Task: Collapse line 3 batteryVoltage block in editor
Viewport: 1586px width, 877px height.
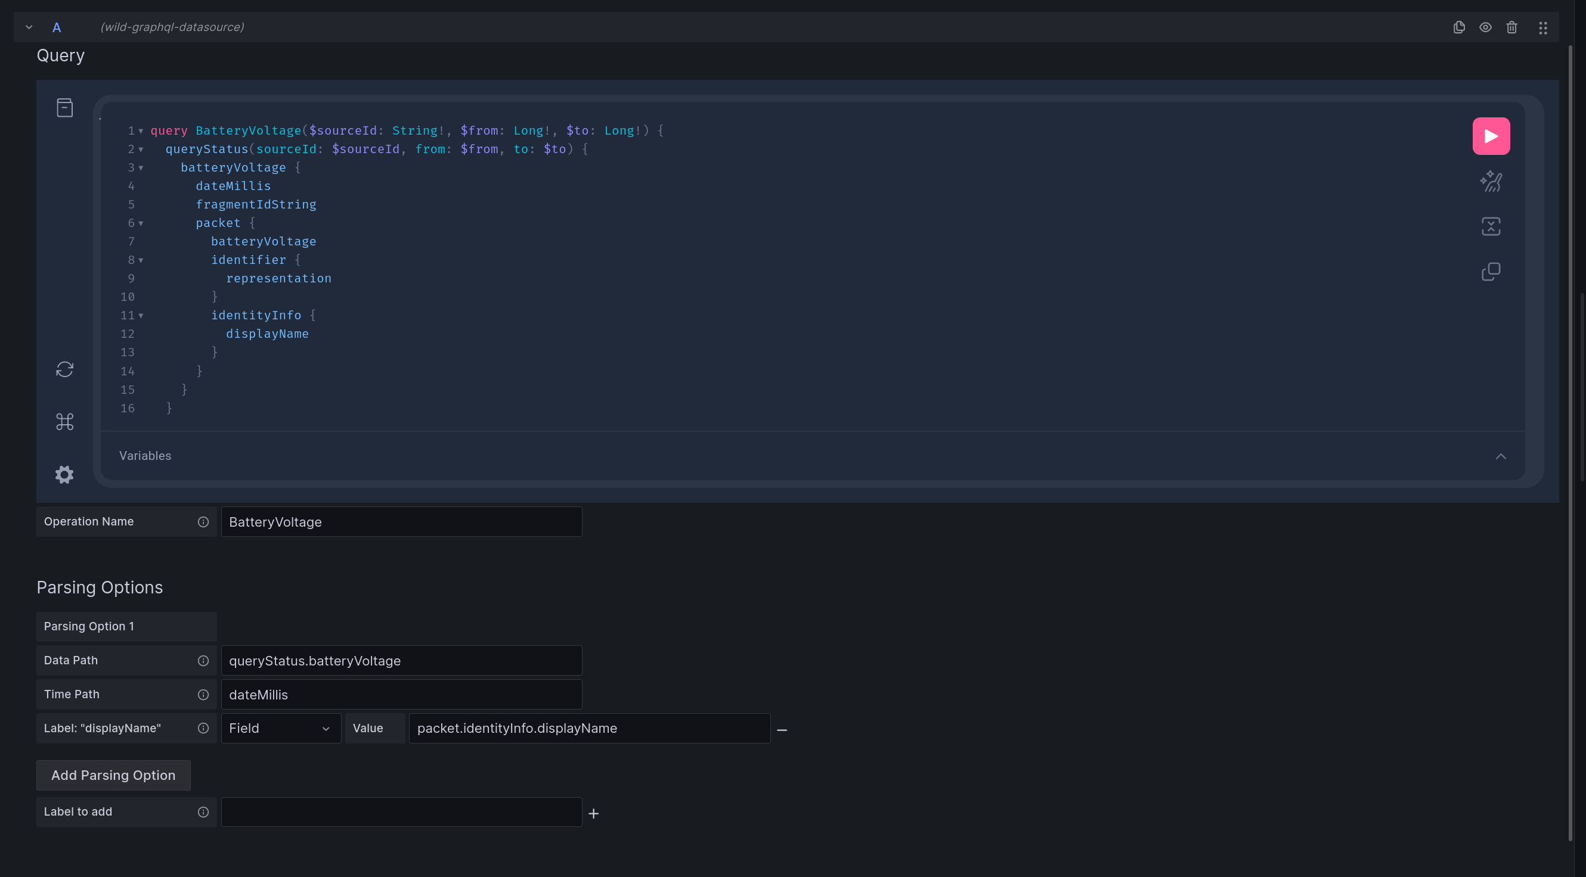Action: click(140, 167)
